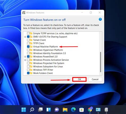Switch to Chrome in the taskbar
Viewport: 126px width, 114px height.
pyautogui.click(x=90, y=109)
